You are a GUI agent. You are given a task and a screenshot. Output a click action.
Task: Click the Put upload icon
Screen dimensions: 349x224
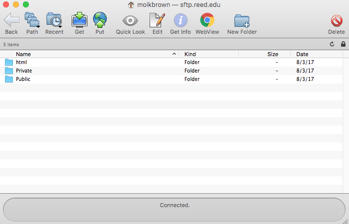(x=100, y=20)
